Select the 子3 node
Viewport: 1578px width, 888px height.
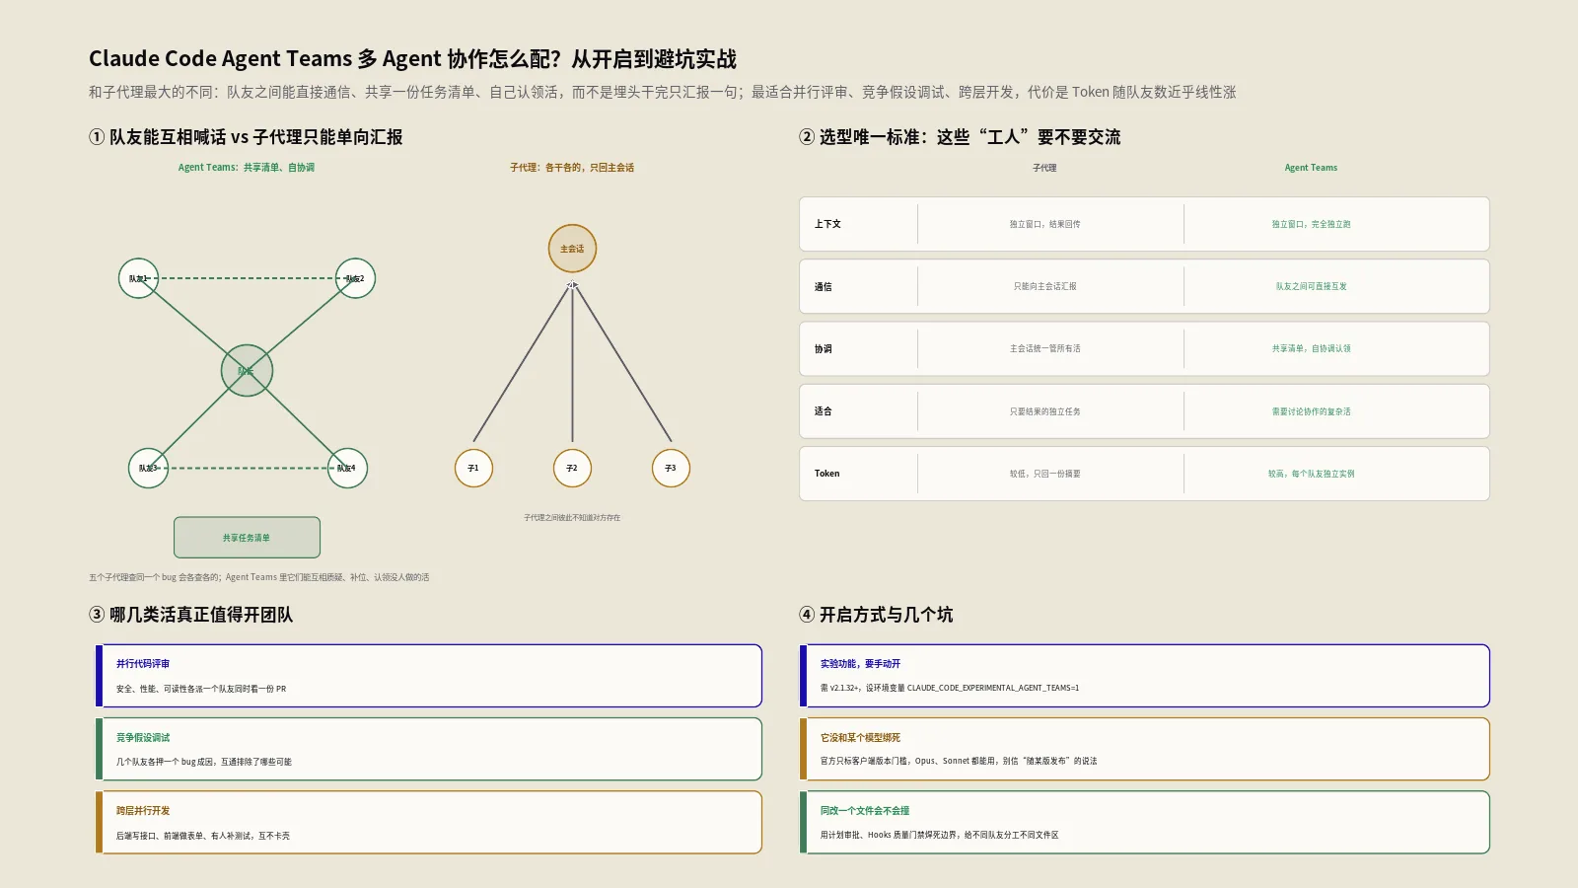click(x=671, y=468)
